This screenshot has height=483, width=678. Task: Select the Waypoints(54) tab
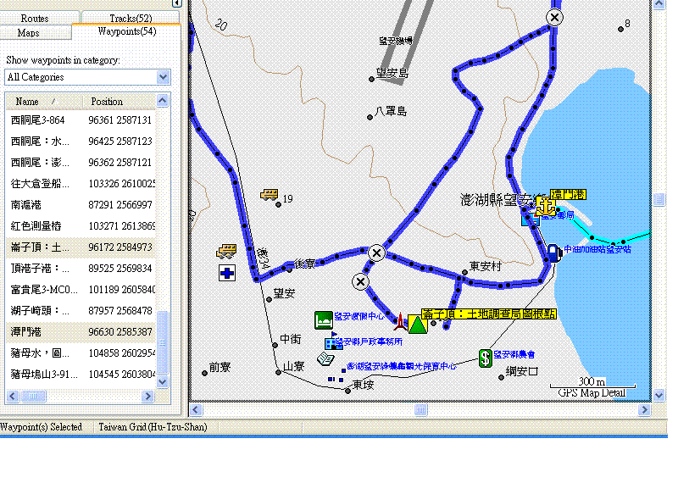(x=126, y=31)
